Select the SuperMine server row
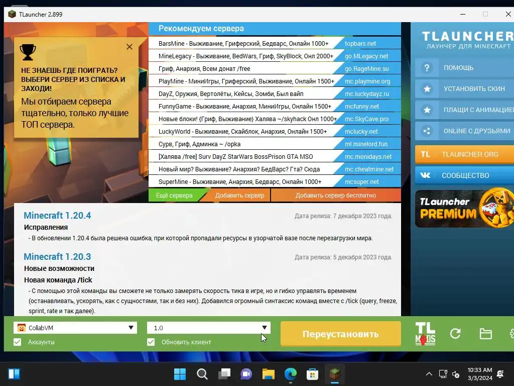514x386 pixels. pyautogui.click(x=275, y=182)
